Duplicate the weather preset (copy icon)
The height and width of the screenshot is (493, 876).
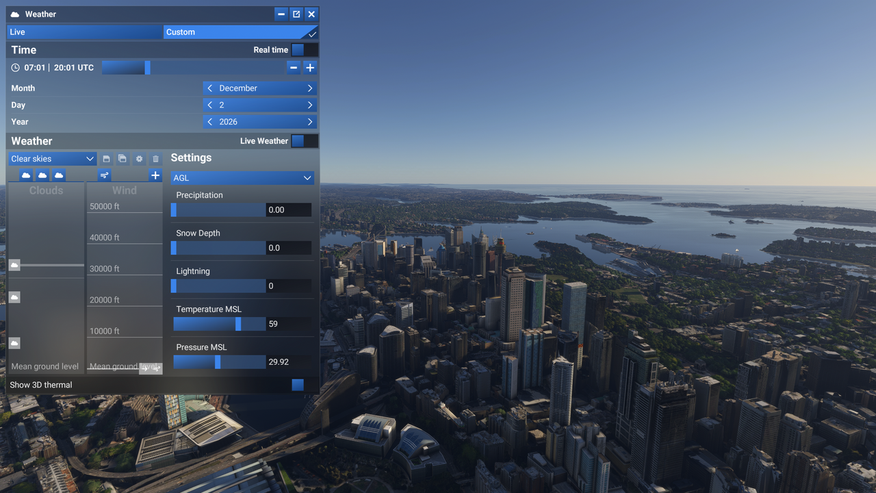[x=123, y=159]
